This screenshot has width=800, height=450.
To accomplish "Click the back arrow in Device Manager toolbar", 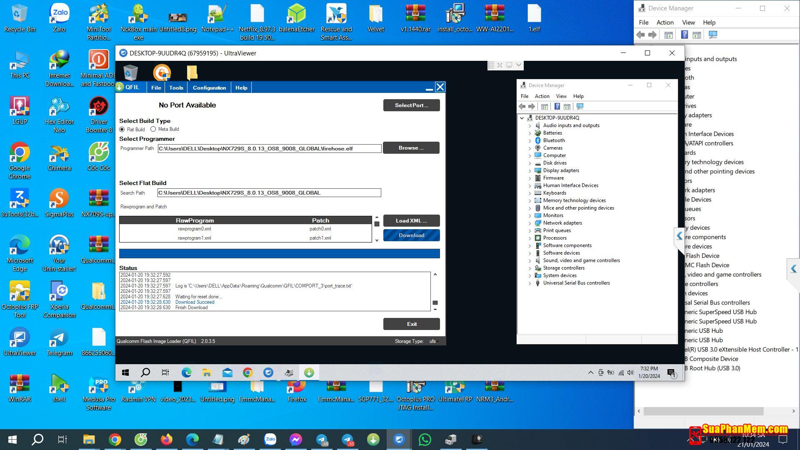I will tap(522, 107).
